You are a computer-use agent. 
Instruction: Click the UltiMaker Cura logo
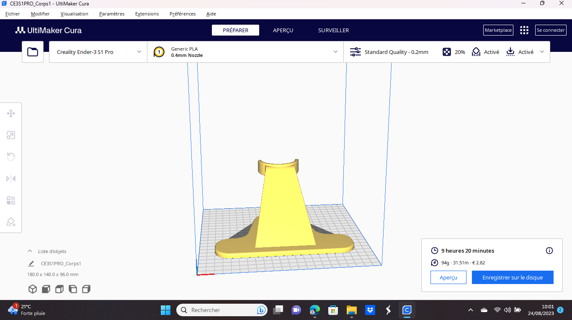click(49, 30)
